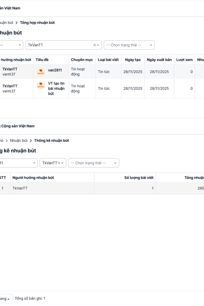Open the TkVanTT dropdown arrow in upper panel
The height and width of the screenshot is (306, 204).
coord(98,45)
